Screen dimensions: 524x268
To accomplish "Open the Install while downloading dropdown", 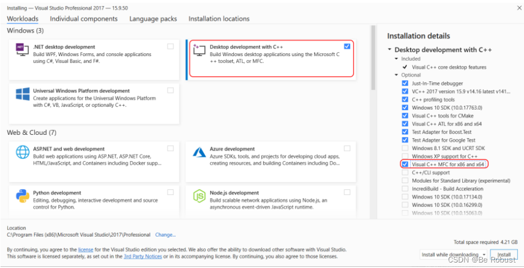I will 454,255.
